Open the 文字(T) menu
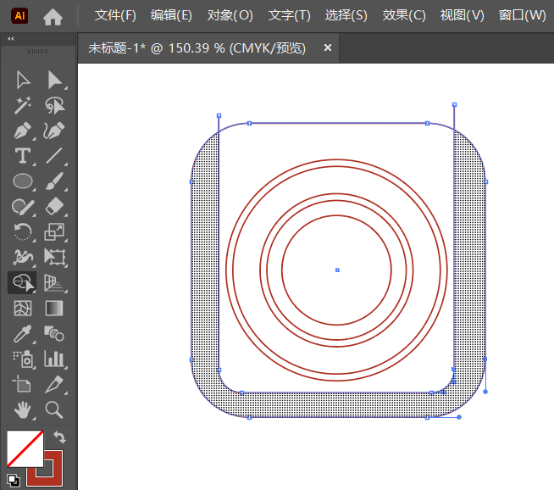 coord(290,15)
